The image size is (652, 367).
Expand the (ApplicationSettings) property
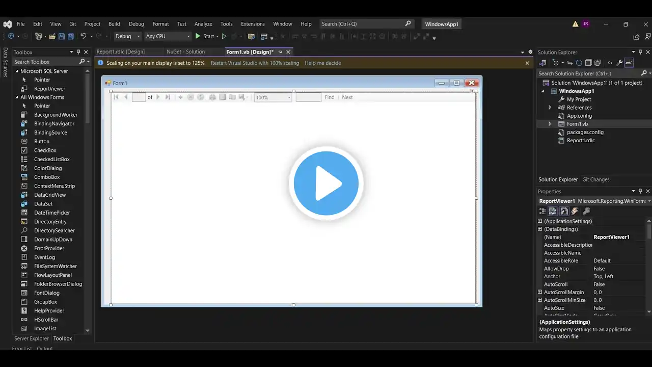click(540, 221)
